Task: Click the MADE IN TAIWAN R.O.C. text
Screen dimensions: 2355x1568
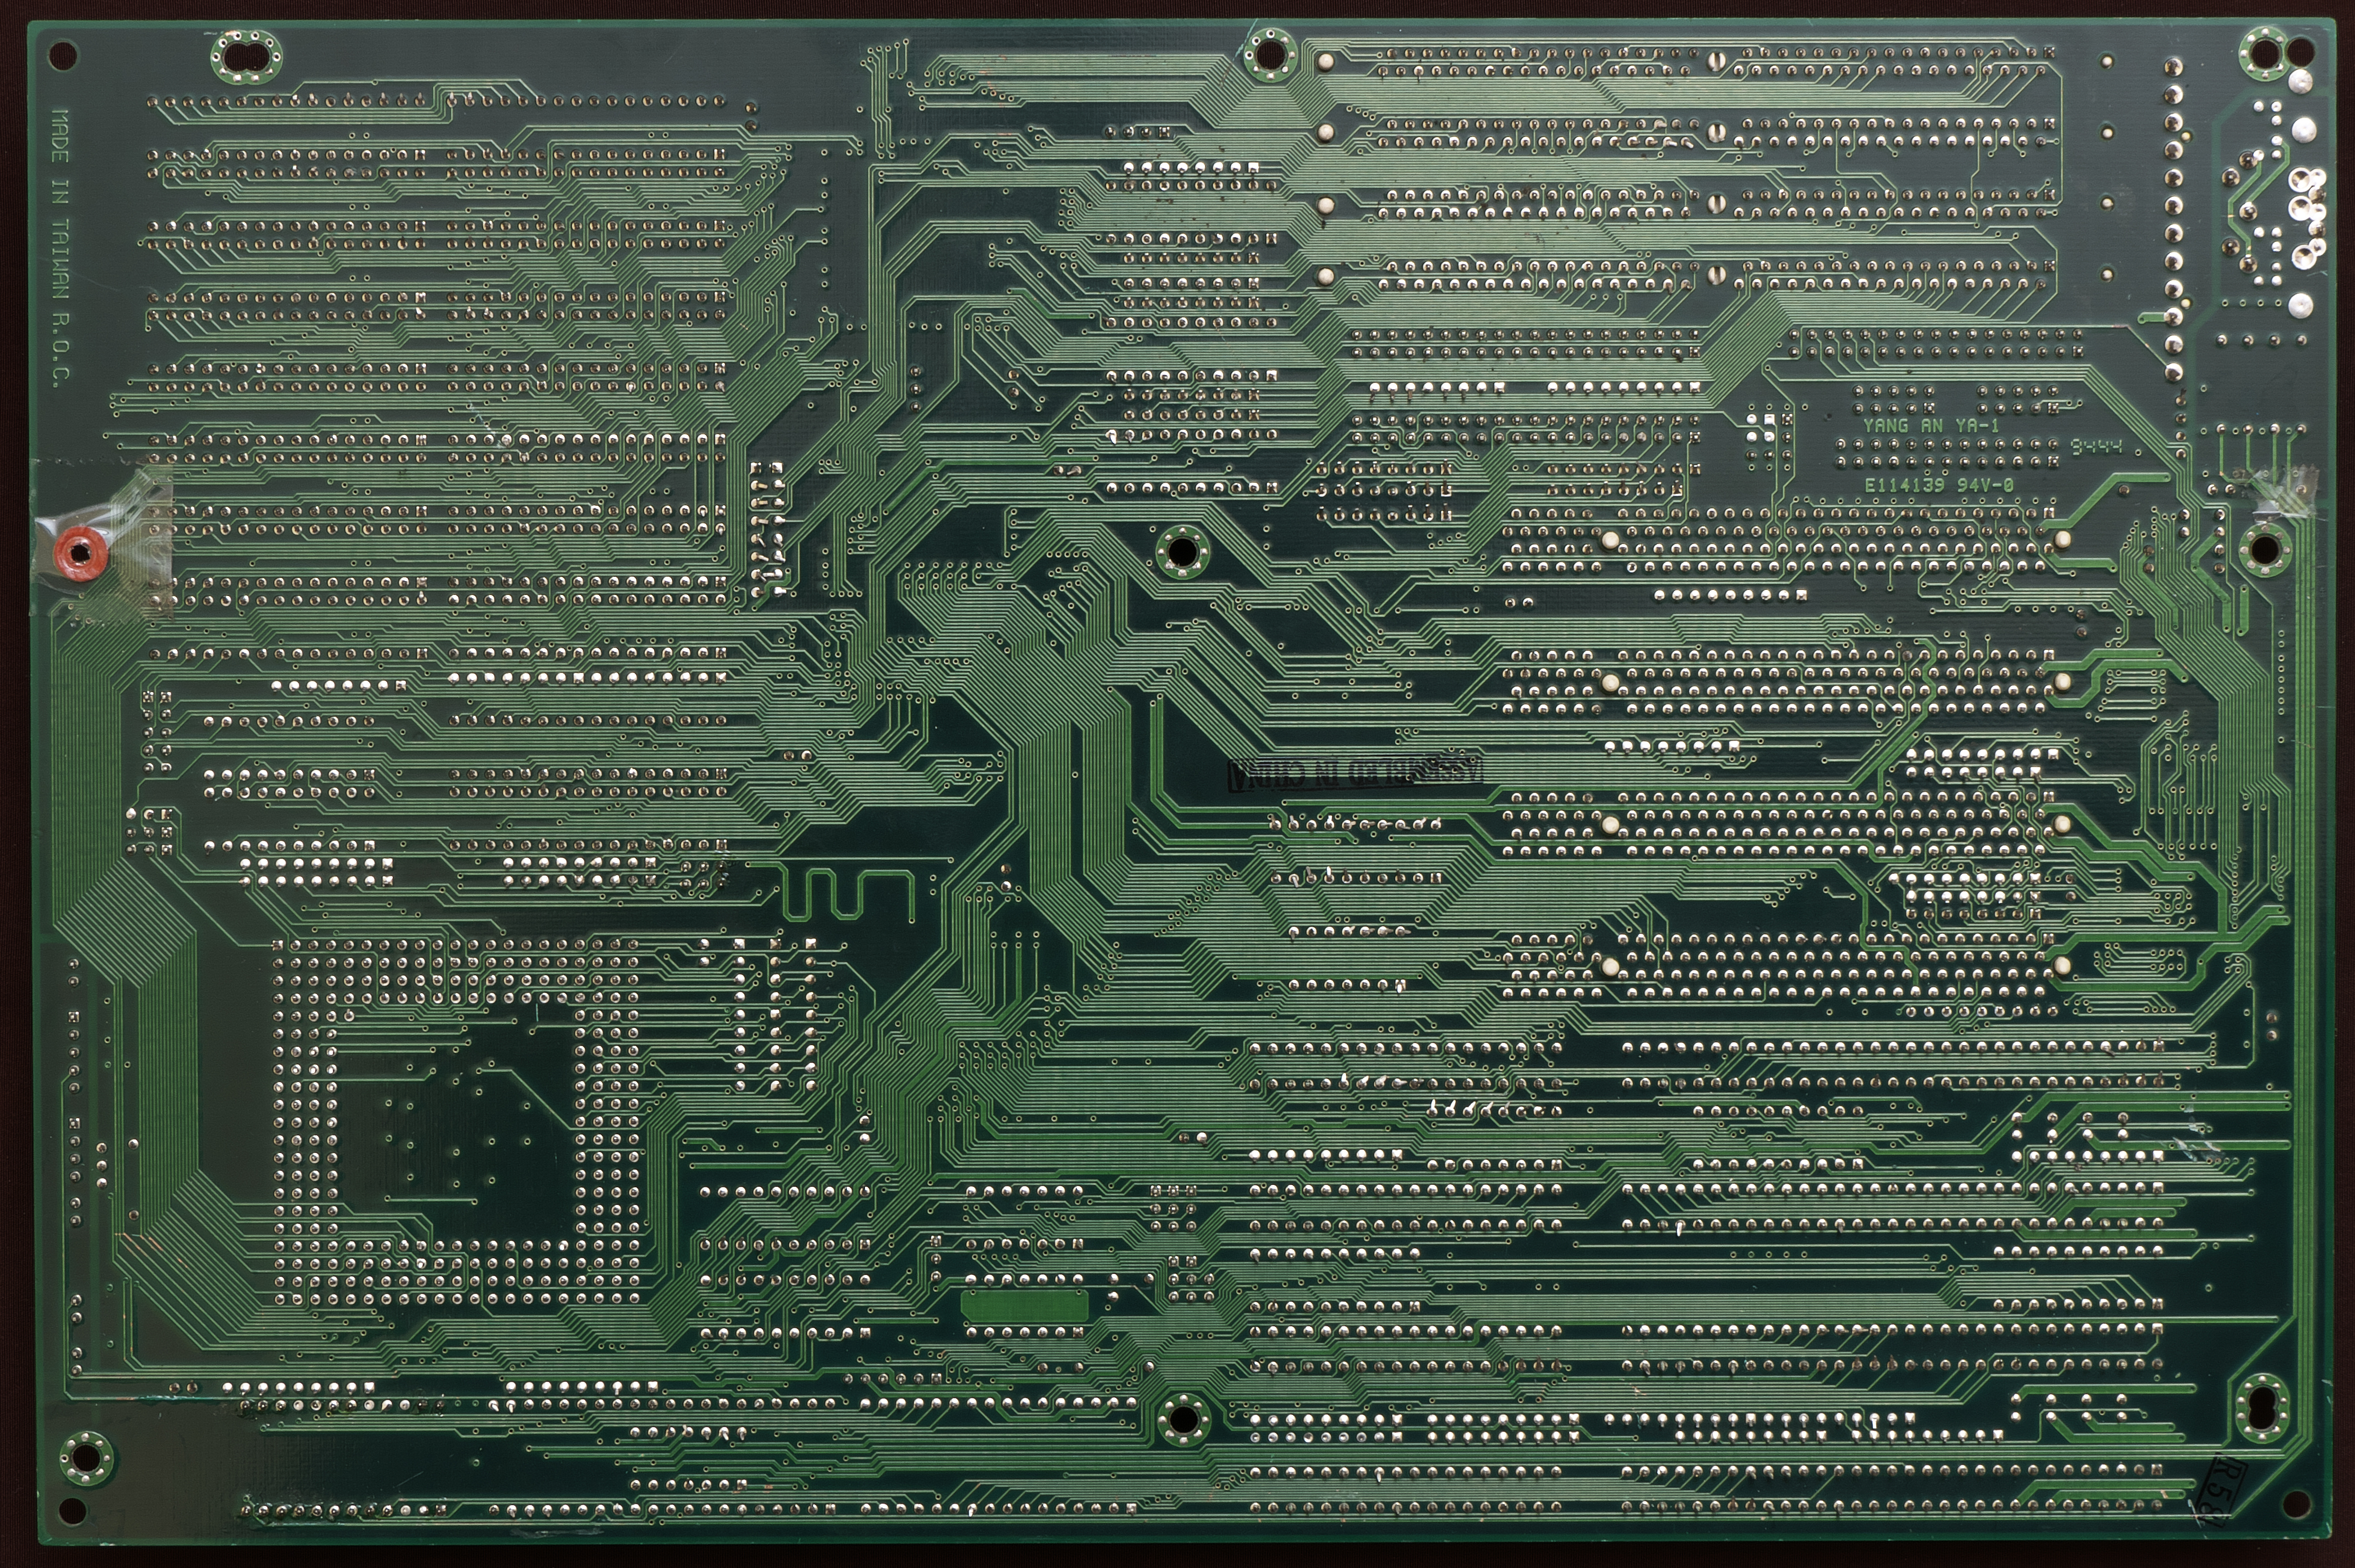Action: point(60,247)
